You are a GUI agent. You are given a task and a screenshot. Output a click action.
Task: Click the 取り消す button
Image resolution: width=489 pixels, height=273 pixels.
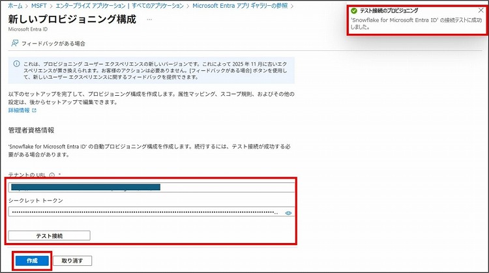72,261
